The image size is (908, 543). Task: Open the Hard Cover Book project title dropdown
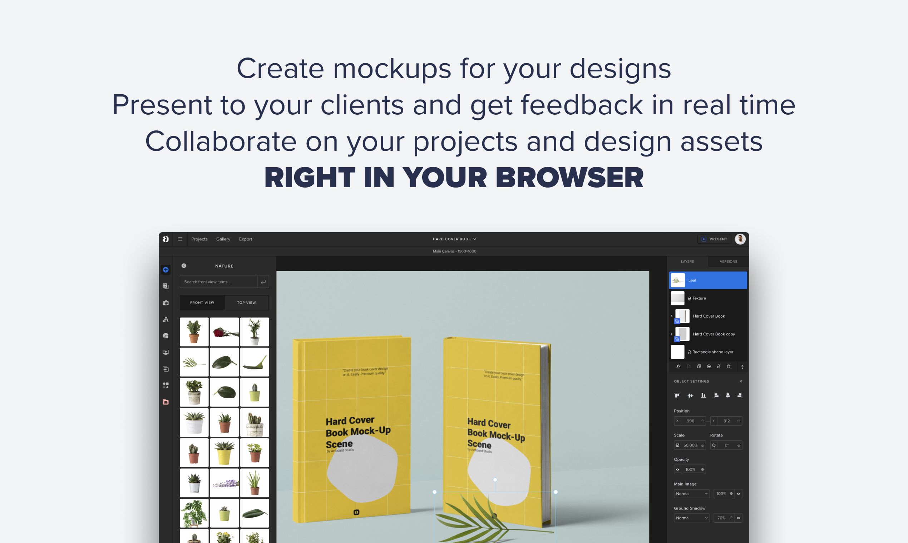point(454,239)
